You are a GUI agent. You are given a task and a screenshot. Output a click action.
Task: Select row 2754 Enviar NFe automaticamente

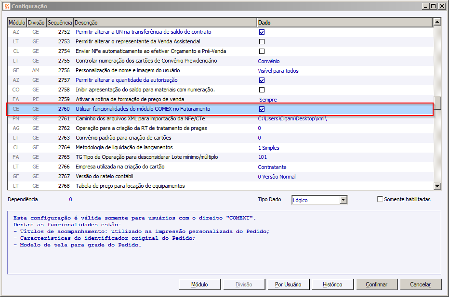pyautogui.click(x=220, y=51)
